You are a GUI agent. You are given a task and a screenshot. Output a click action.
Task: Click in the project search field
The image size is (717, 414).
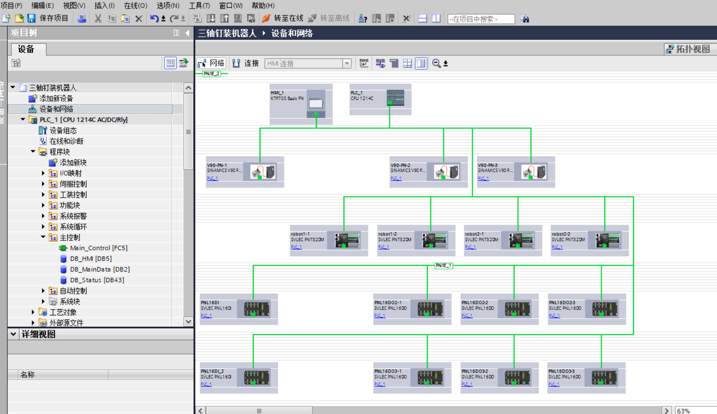pyautogui.click(x=481, y=19)
